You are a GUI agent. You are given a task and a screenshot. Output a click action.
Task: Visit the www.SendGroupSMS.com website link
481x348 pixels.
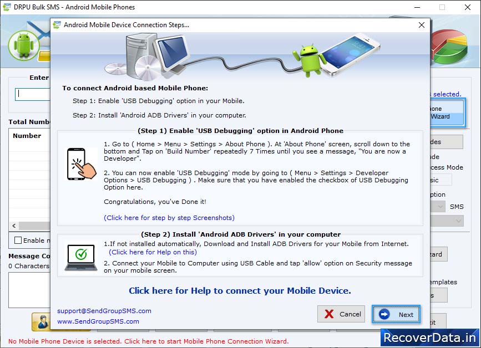click(98, 321)
